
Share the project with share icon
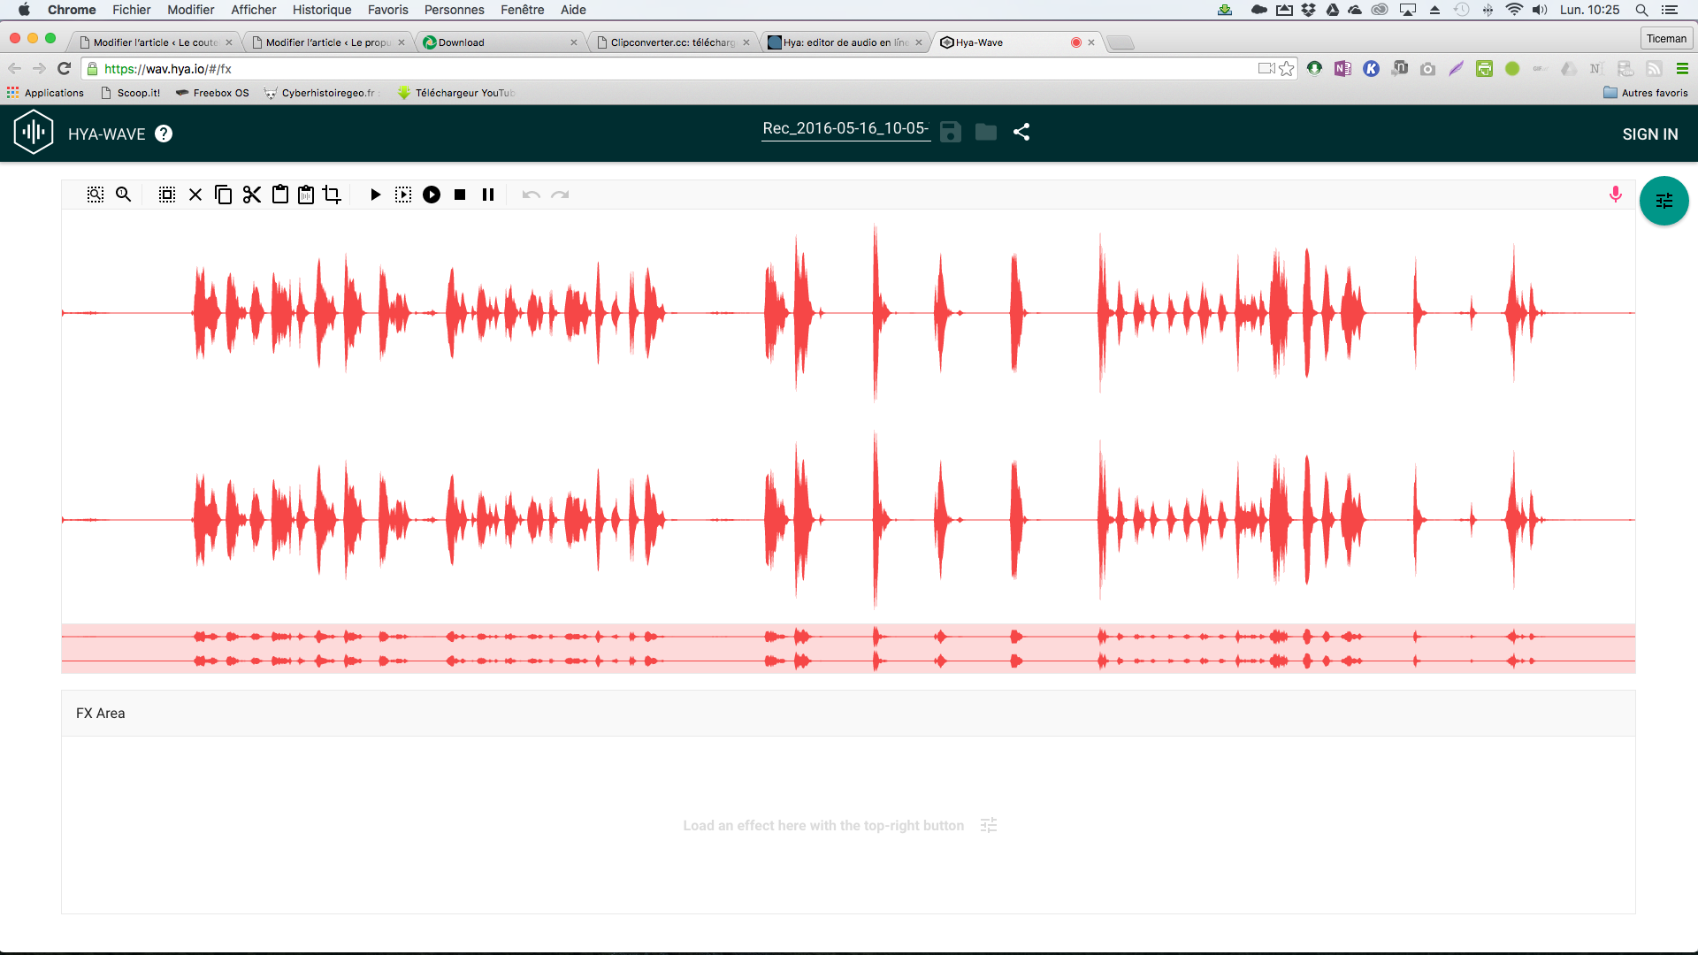pyautogui.click(x=1021, y=132)
